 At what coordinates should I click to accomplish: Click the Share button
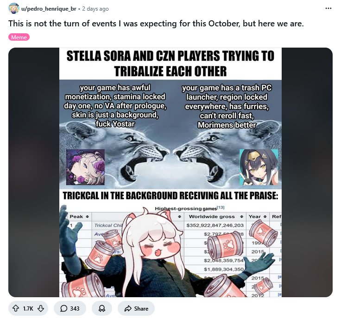pyautogui.click(x=136, y=308)
